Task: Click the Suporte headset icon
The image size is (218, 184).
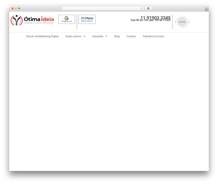Action: tap(182, 22)
